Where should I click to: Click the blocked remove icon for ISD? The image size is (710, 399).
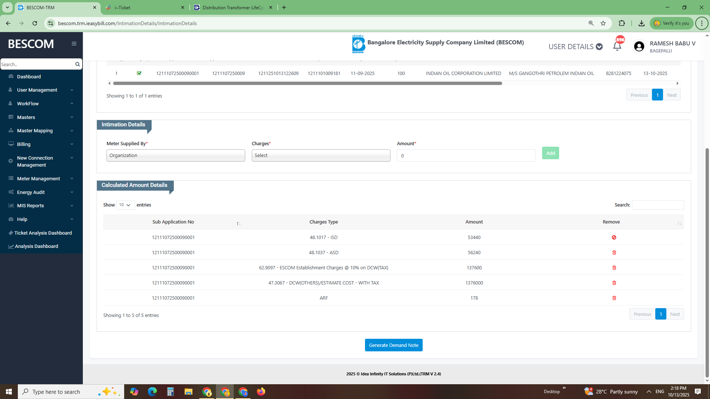pos(614,238)
